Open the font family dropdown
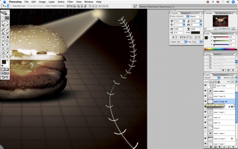The height and width of the screenshot is (149, 238). (188, 16)
